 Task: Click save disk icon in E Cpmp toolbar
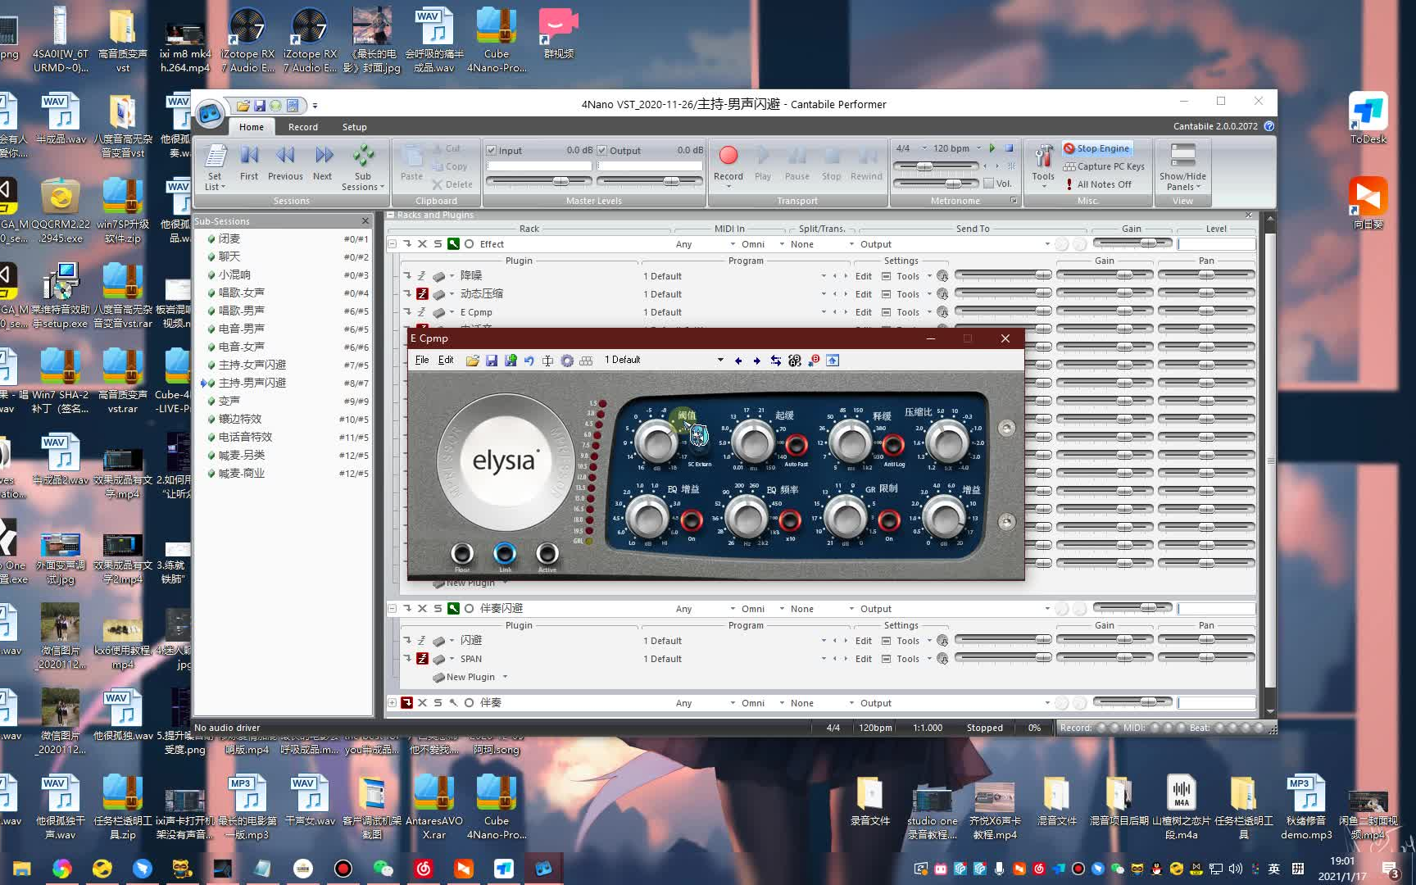[492, 361]
